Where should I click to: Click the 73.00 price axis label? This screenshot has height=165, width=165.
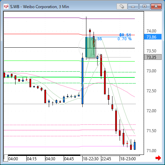151,71
